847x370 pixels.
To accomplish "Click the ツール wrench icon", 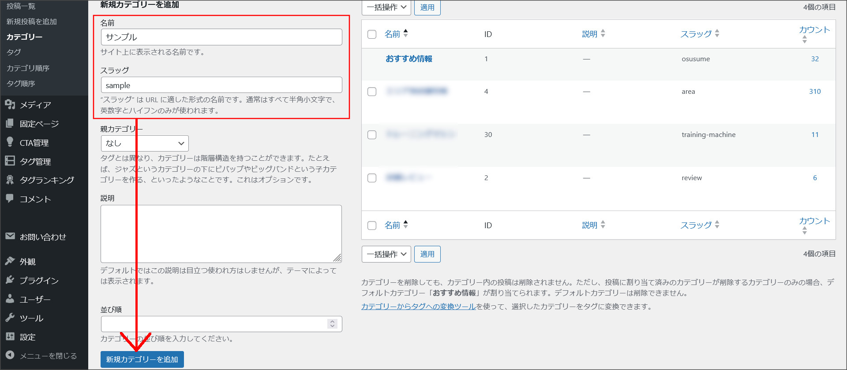I will pyautogui.click(x=10, y=318).
